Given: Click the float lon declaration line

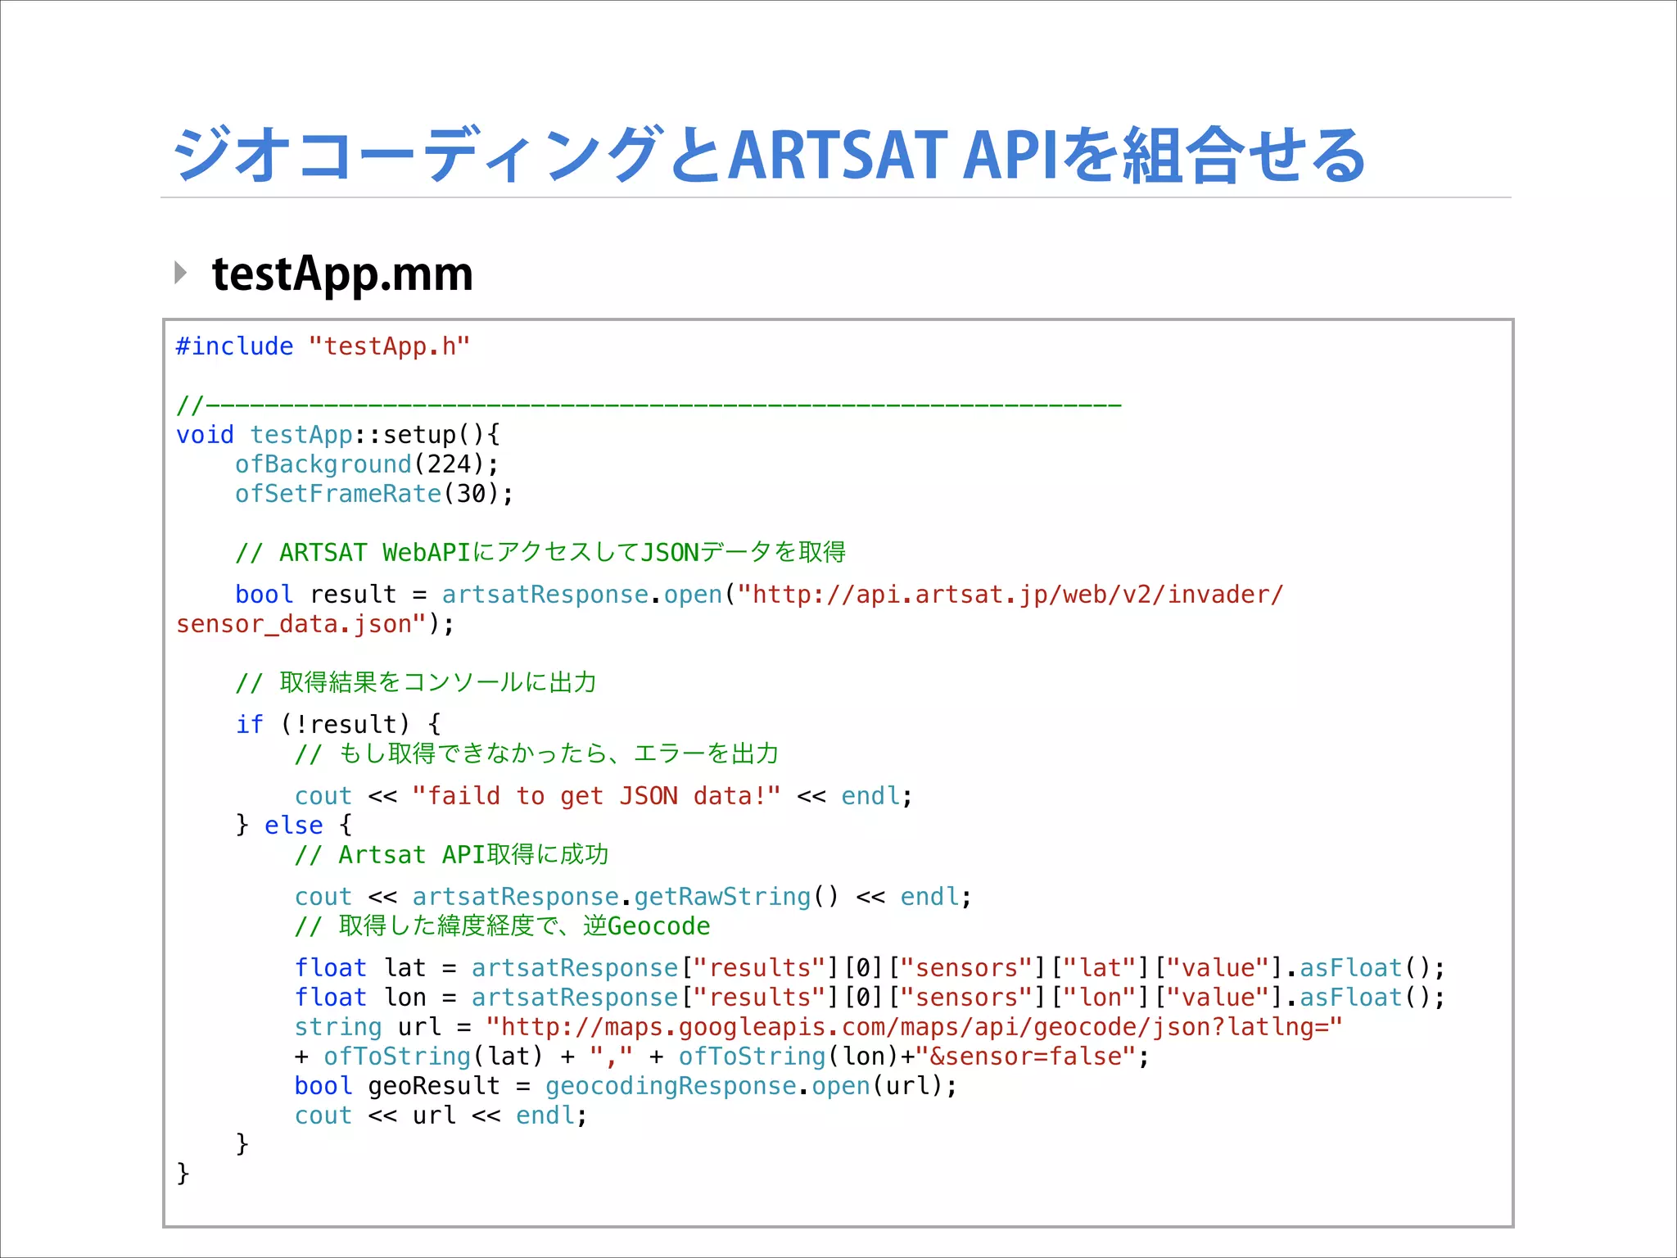Looking at the screenshot, I should pos(870,998).
